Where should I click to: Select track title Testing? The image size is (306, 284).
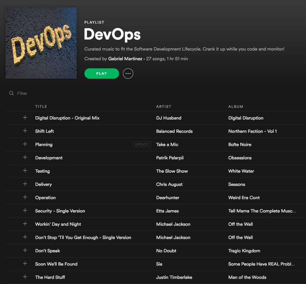click(x=42, y=171)
